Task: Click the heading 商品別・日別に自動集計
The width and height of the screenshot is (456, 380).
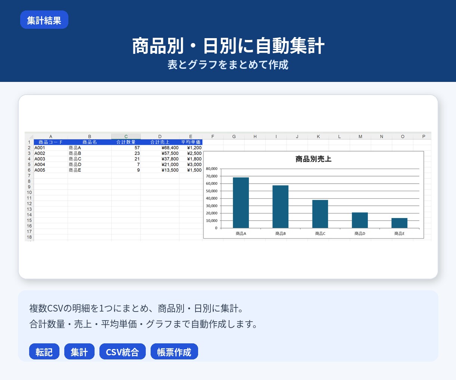Action: coord(228,46)
